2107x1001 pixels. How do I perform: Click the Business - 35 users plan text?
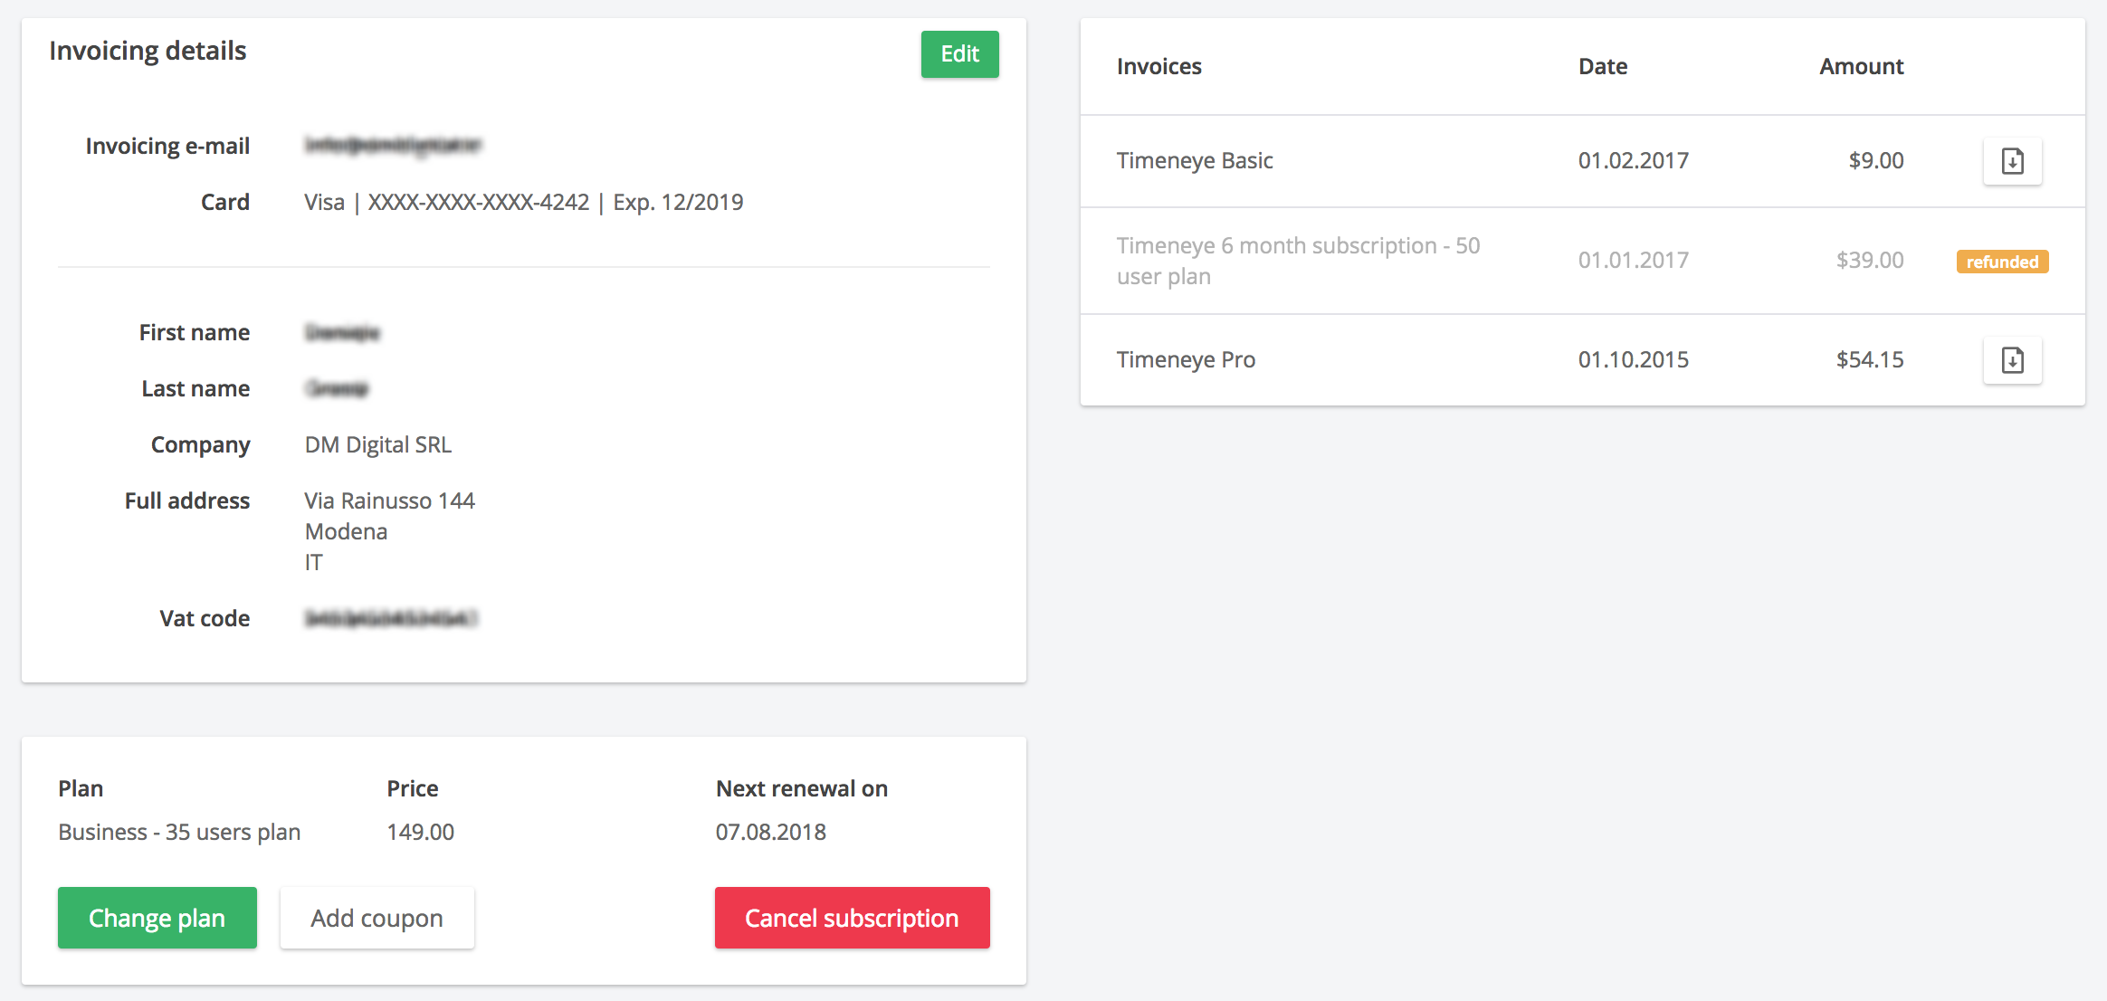click(x=179, y=833)
